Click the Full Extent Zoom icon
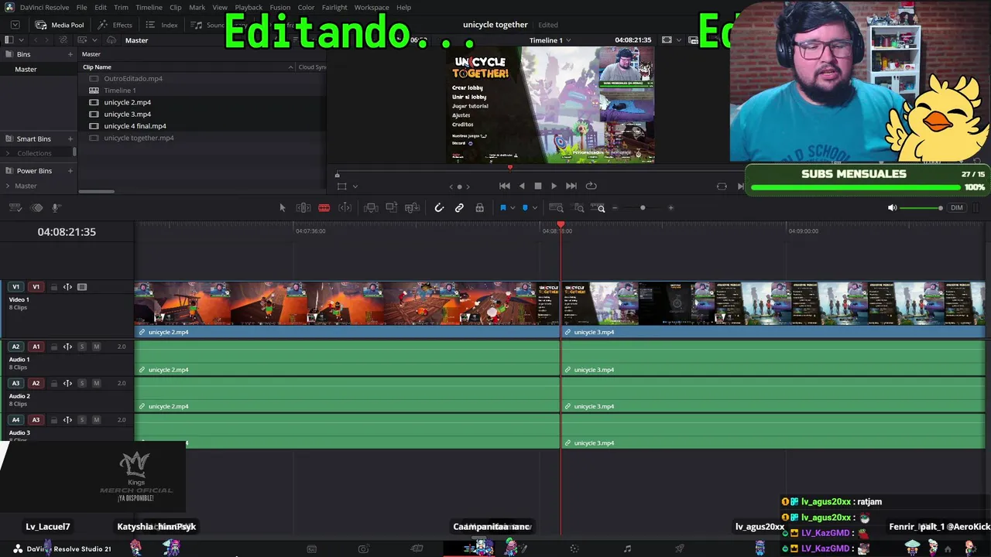991x557 pixels. (556, 207)
